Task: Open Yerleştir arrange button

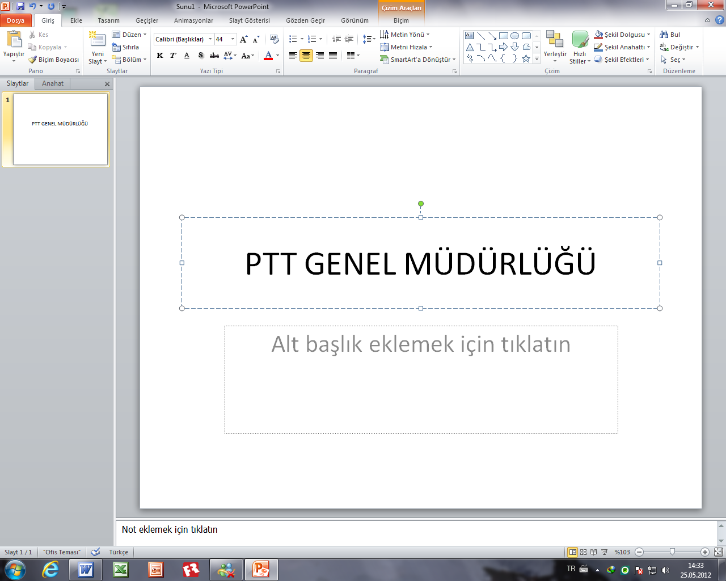Action: [x=555, y=47]
